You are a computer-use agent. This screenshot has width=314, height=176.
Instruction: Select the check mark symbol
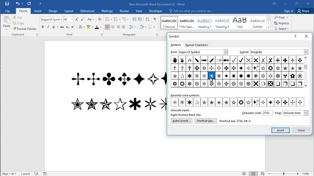click(x=234, y=60)
